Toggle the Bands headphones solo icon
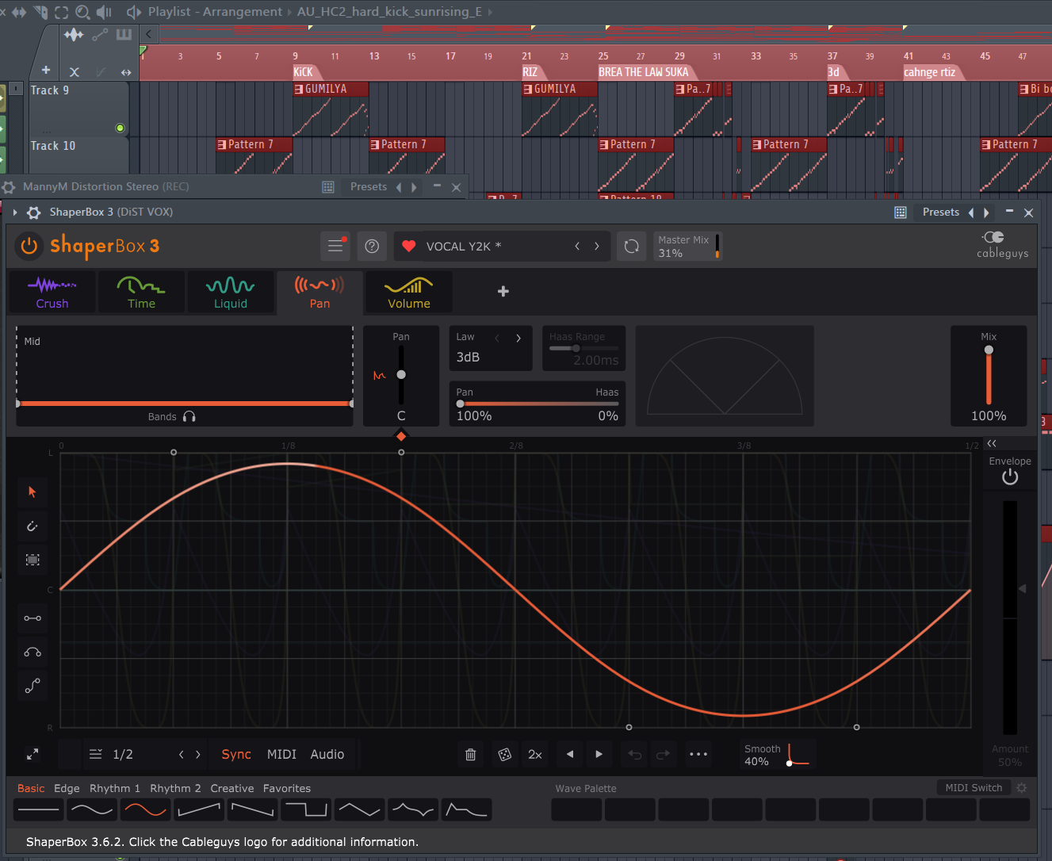This screenshot has width=1052, height=861. pos(189,416)
